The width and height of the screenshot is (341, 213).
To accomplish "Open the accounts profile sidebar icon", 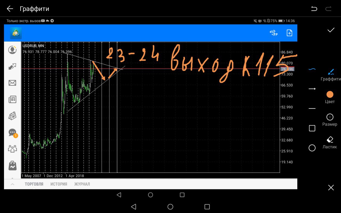I will pos(12,50).
